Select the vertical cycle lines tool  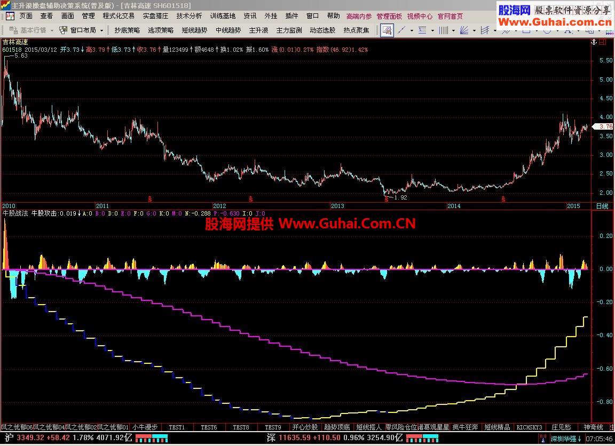(x=443, y=30)
